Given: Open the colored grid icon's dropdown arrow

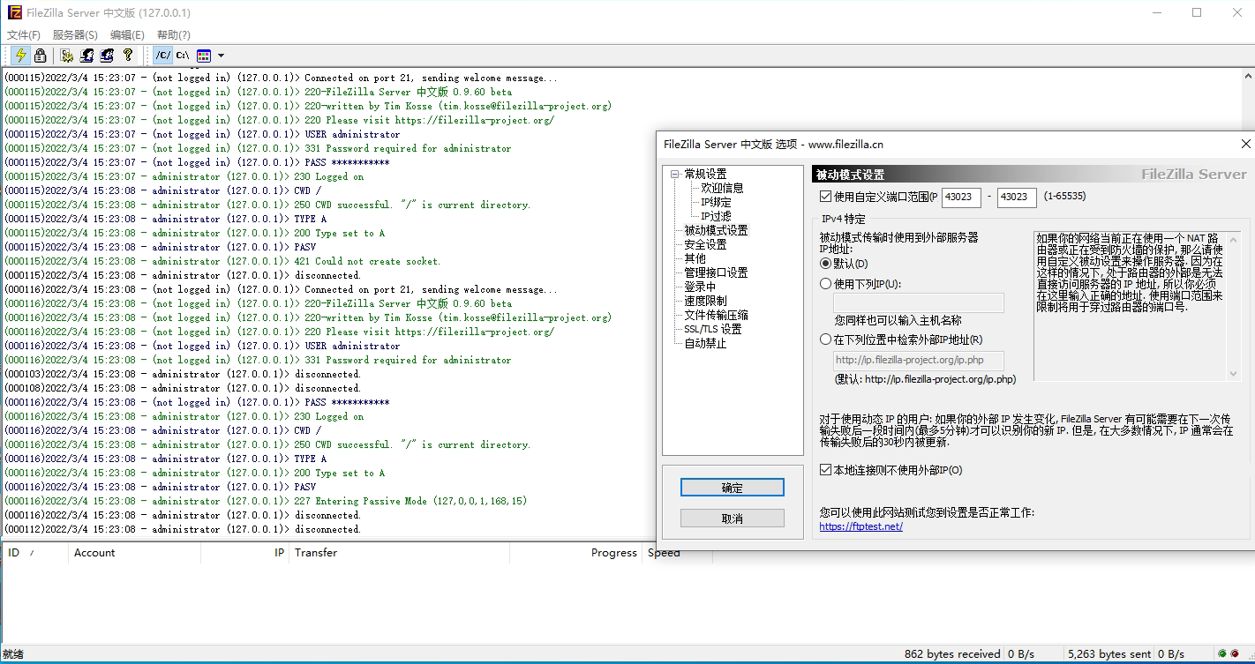Looking at the screenshot, I should pyautogui.click(x=221, y=55).
